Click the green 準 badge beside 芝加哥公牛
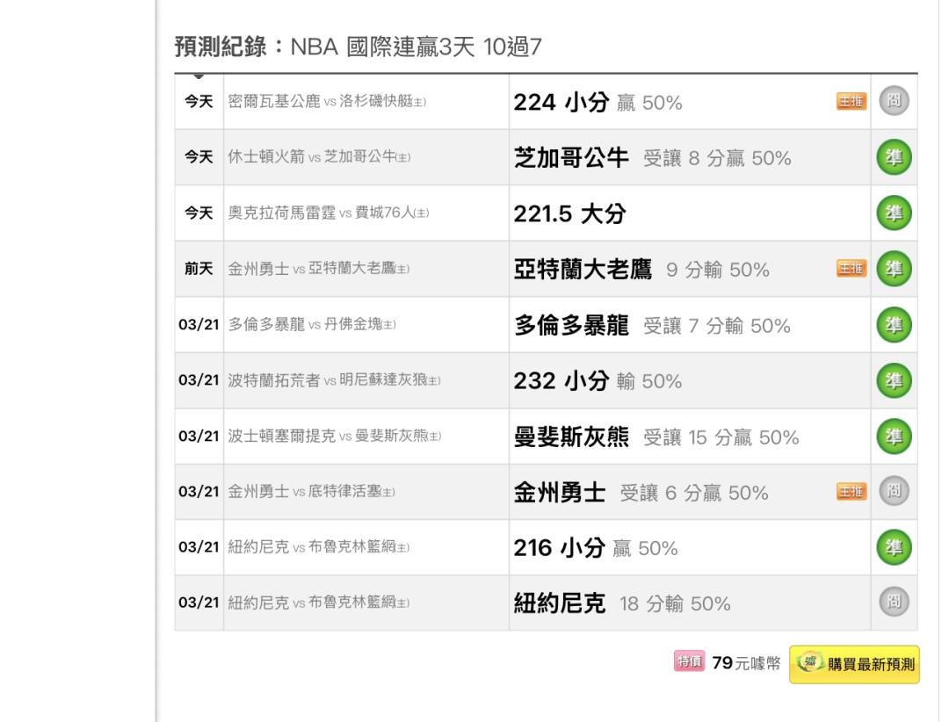Screen dimensions: 949x722 click(894, 158)
